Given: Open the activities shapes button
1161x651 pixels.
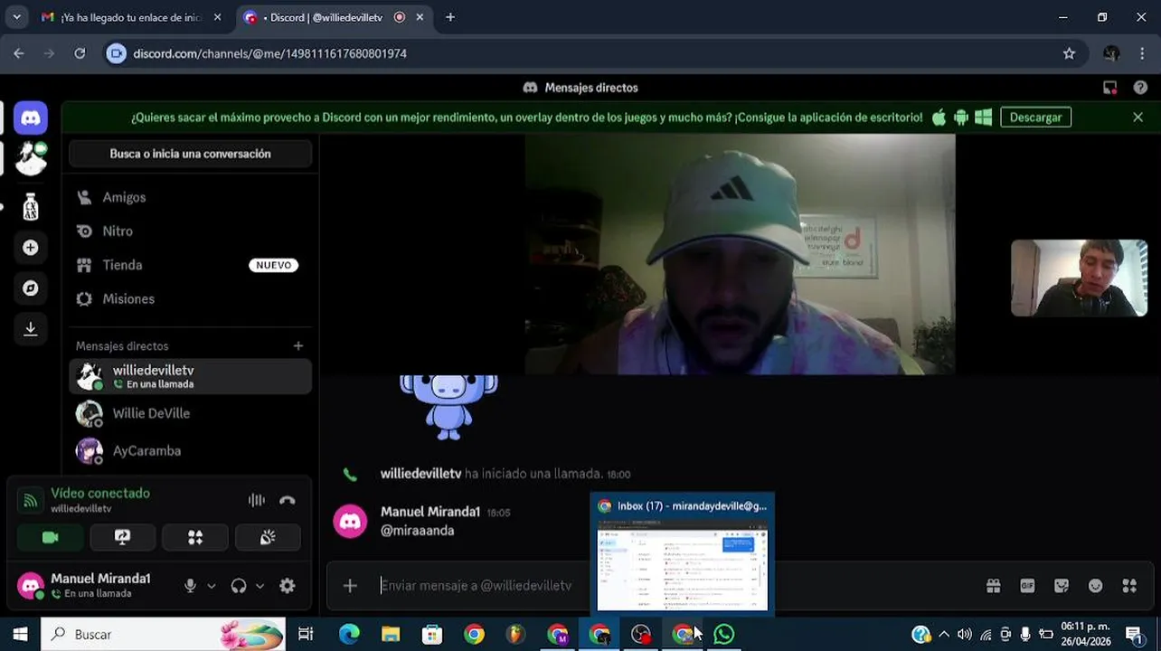Looking at the screenshot, I should click(x=195, y=537).
